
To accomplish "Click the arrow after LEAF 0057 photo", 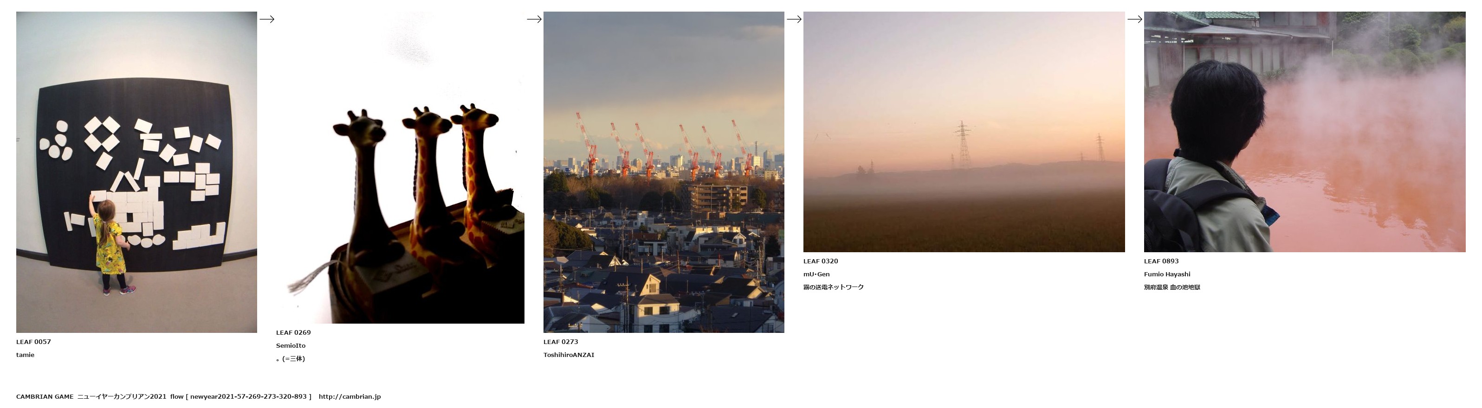I will point(266,19).
